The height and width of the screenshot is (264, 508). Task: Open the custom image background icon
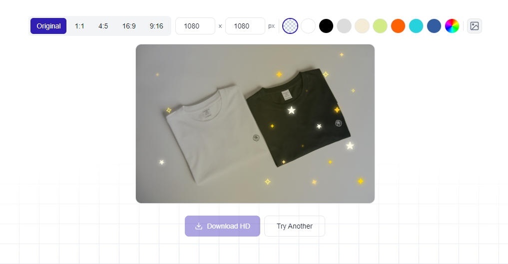click(475, 26)
